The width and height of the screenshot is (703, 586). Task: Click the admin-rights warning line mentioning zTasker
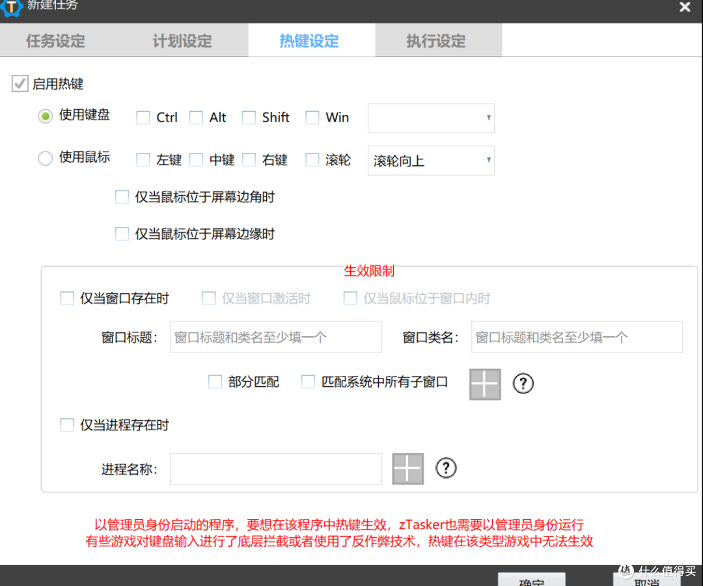pyautogui.click(x=339, y=525)
